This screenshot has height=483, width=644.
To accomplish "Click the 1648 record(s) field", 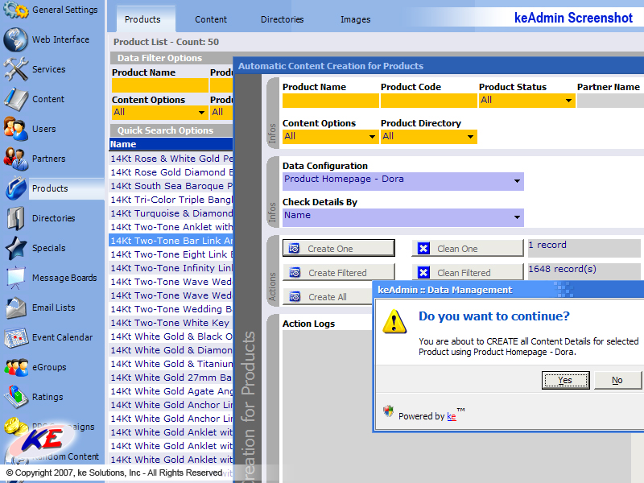I will click(584, 272).
